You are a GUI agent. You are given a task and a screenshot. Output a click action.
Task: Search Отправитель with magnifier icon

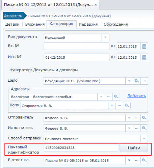coord(144,118)
